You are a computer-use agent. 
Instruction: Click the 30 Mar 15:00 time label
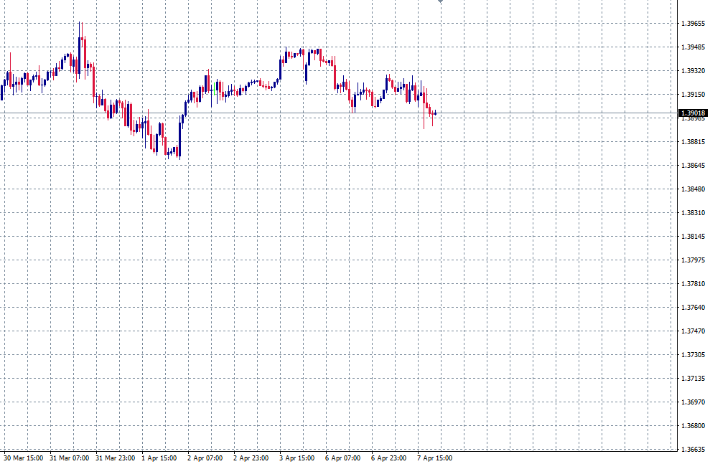point(24,457)
